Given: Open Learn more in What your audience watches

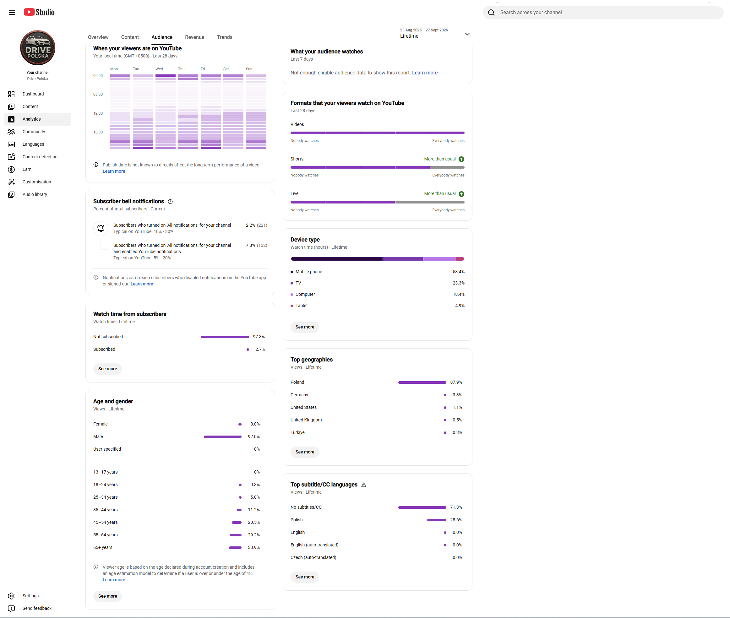Looking at the screenshot, I should (x=425, y=73).
